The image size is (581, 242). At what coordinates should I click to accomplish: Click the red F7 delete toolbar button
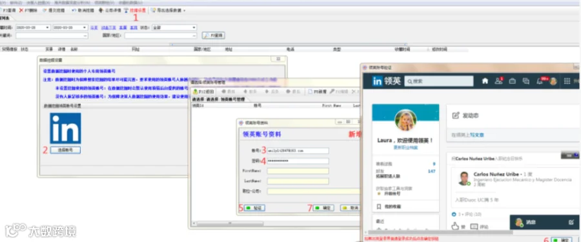28,10
